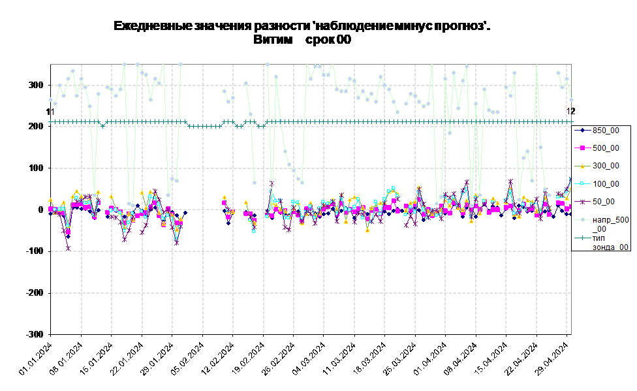637x391 pixels.
Task: Select the 300_00 legend triangle marker
Action: [x=582, y=166]
